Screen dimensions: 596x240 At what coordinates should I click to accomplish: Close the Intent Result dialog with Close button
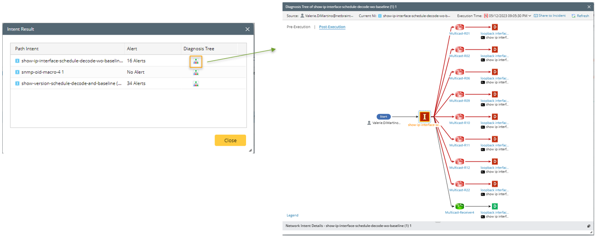[230, 140]
